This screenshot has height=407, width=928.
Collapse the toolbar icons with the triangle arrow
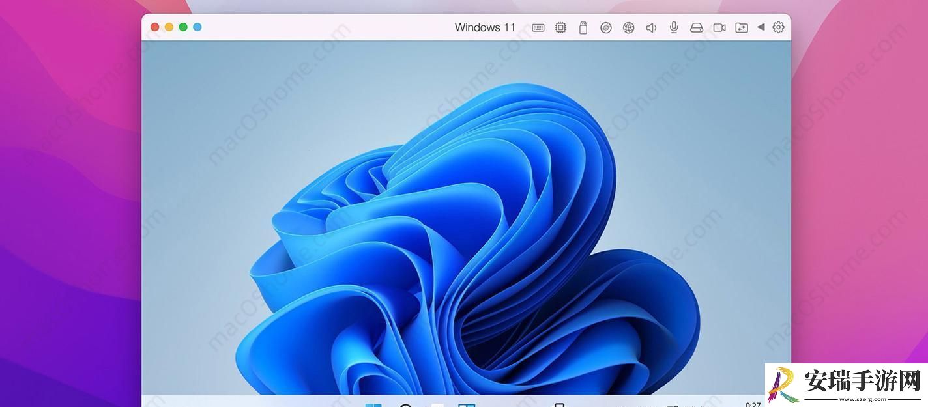[761, 27]
